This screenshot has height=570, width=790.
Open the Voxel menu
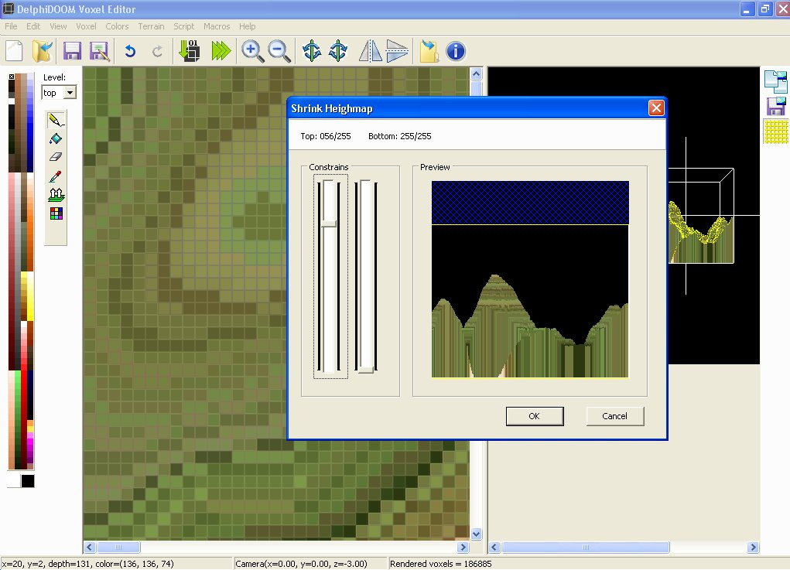click(x=86, y=26)
